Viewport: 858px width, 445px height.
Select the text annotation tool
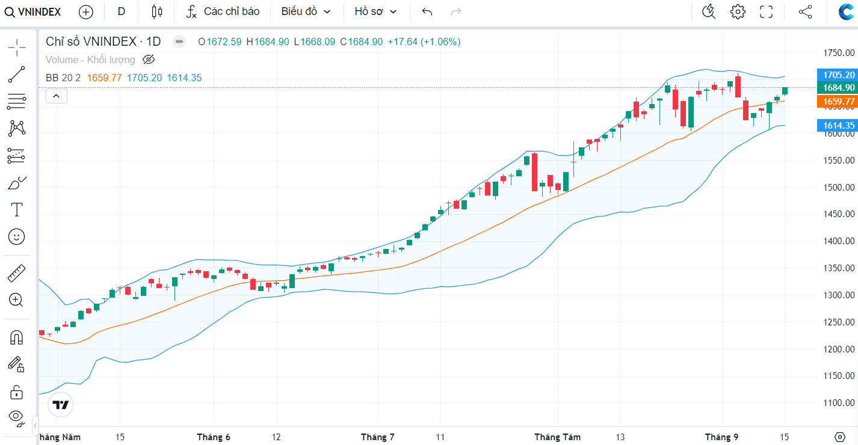(x=17, y=210)
